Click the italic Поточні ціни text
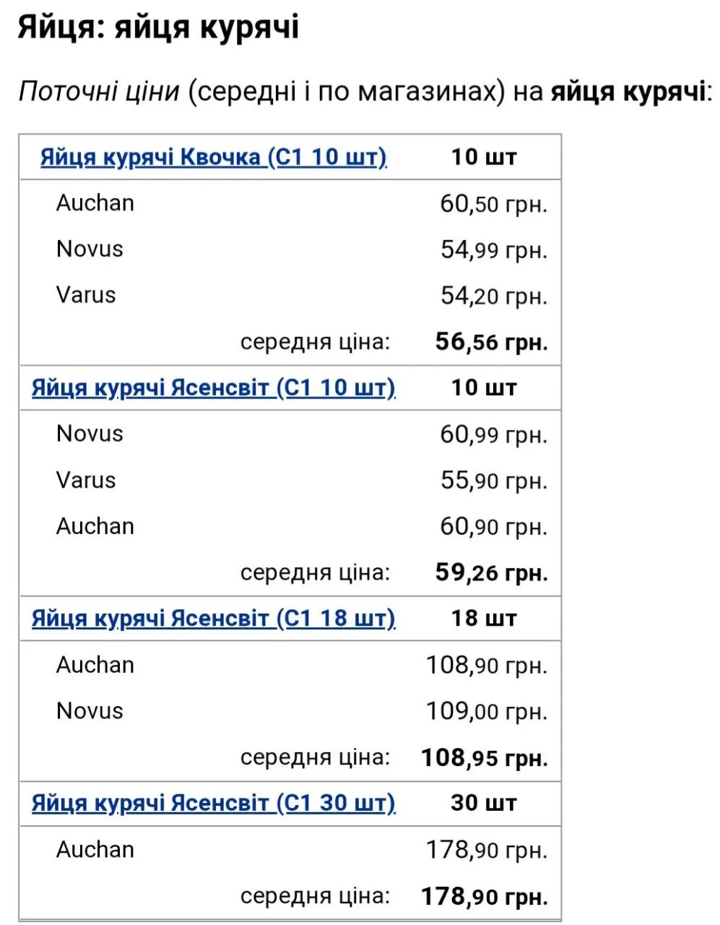The height and width of the screenshot is (925, 720). coord(99,92)
